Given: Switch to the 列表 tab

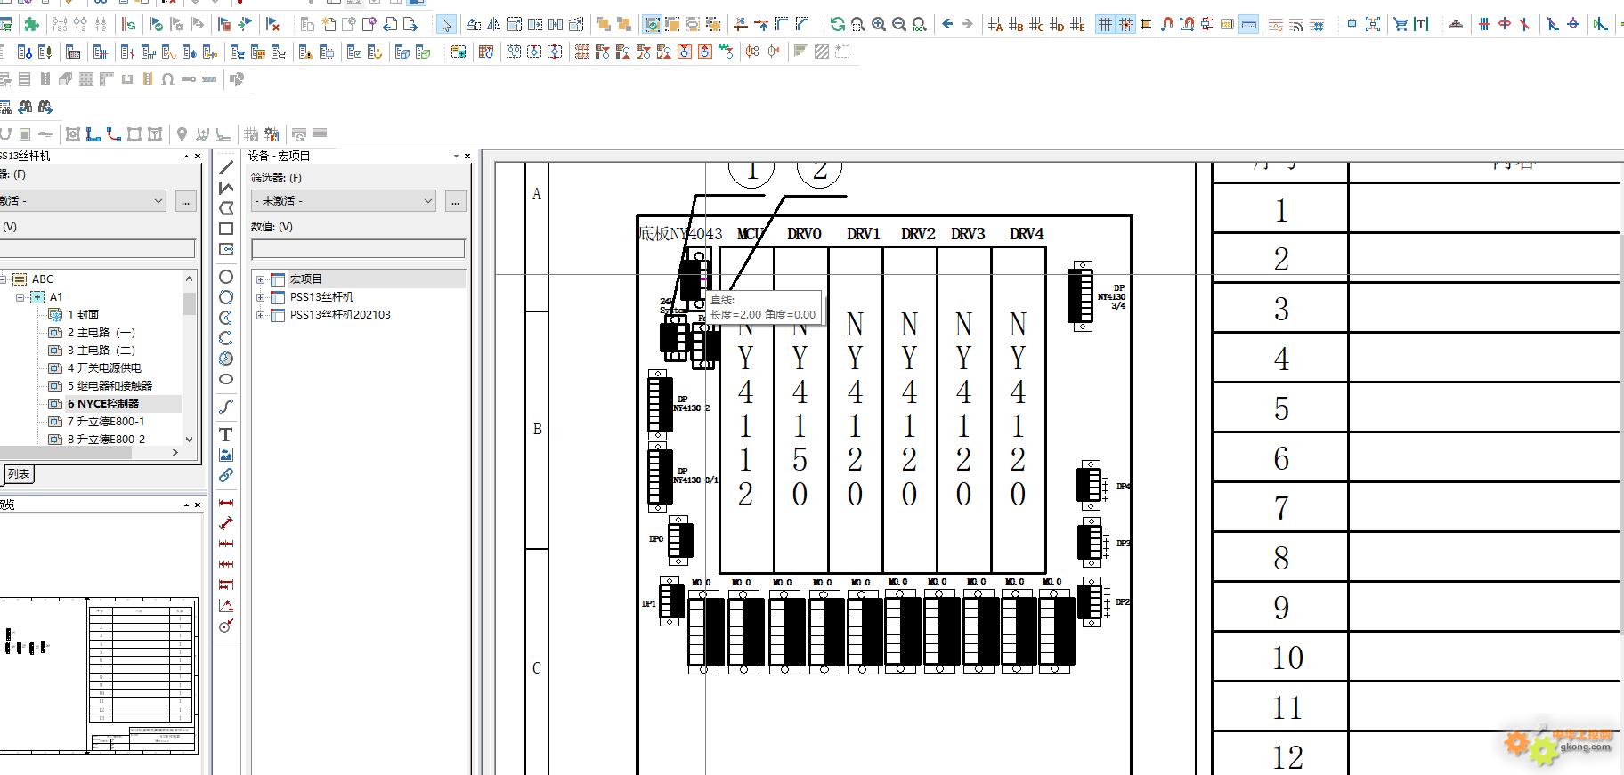Looking at the screenshot, I should (x=19, y=474).
